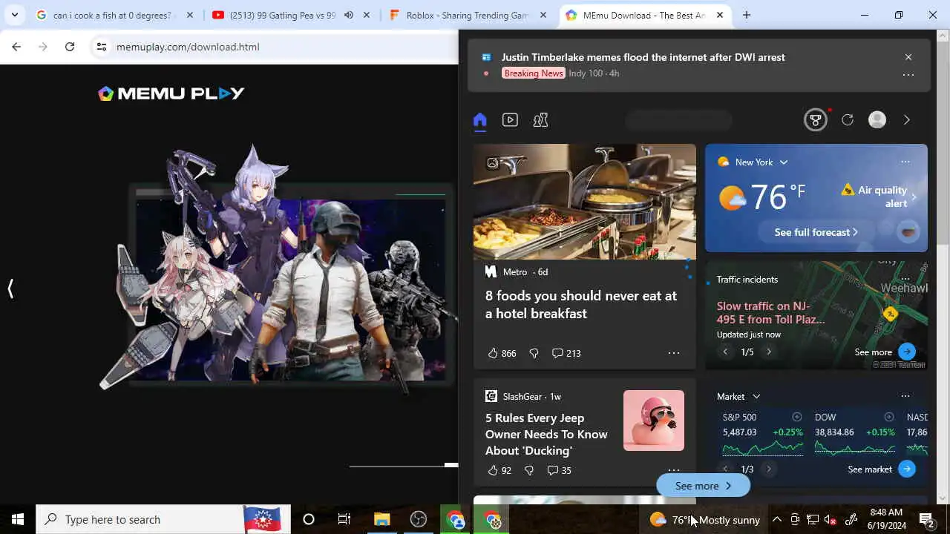Open Market card more options
The width and height of the screenshot is (950, 534).
[905, 396]
